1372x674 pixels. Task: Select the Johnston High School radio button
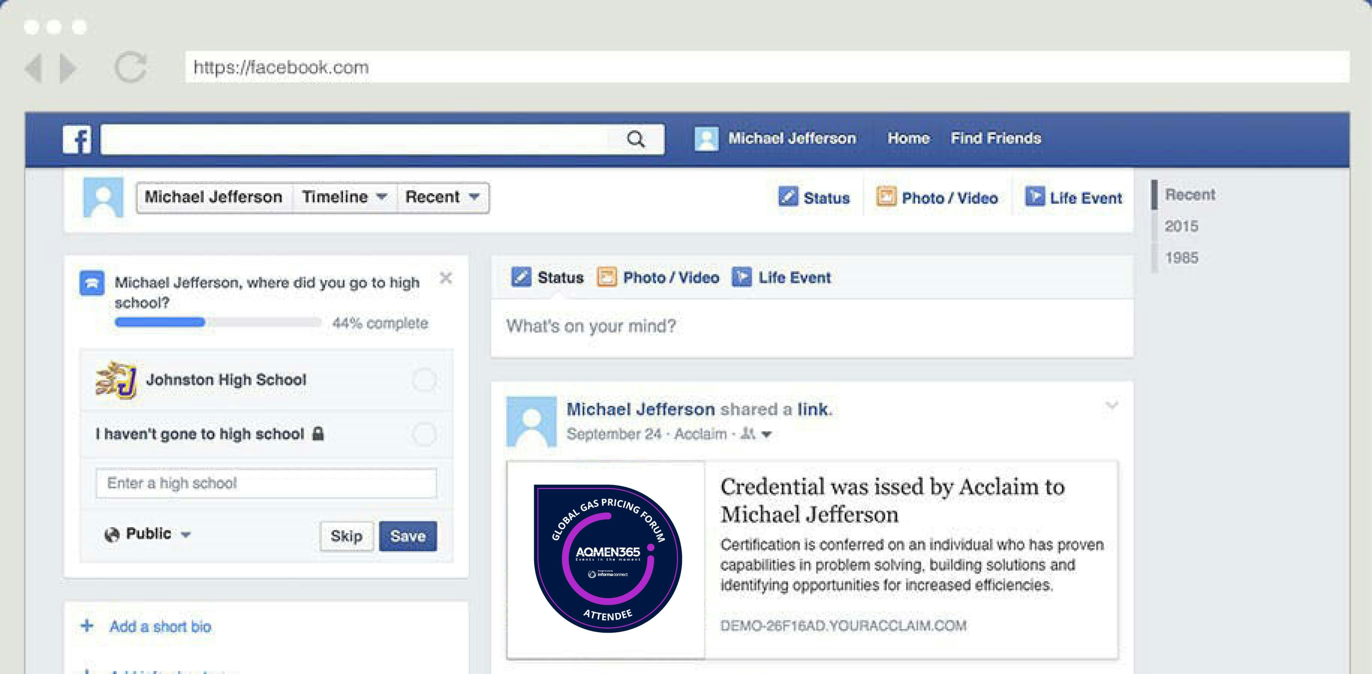point(425,380)
